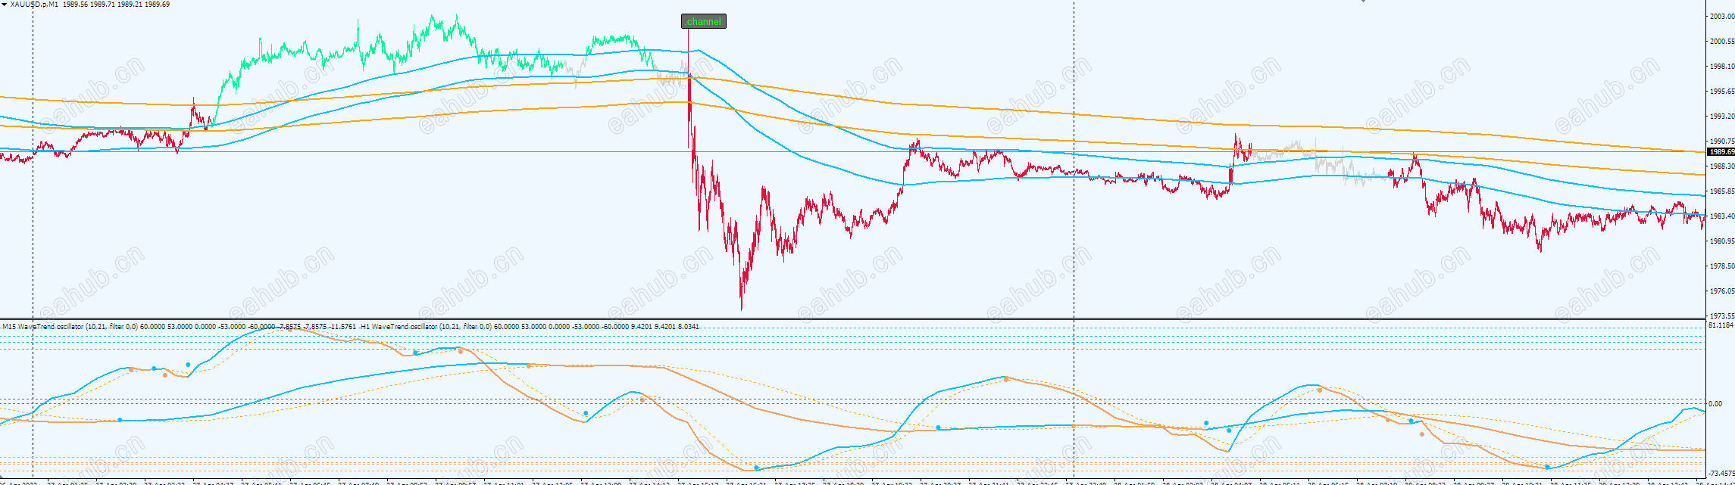The width and height of the screenshot is (1735, 485).
Task: Click the 1985.85 price scale label
Action: click(1722, 191)
